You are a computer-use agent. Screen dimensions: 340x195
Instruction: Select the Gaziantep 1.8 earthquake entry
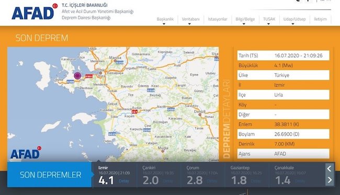click(247, 175)
